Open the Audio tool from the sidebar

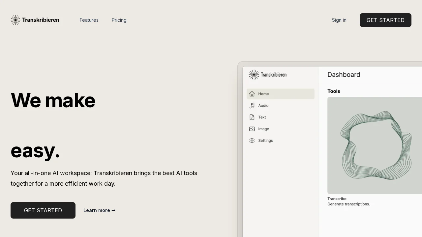pyautogui.click(x=263, y=105)
